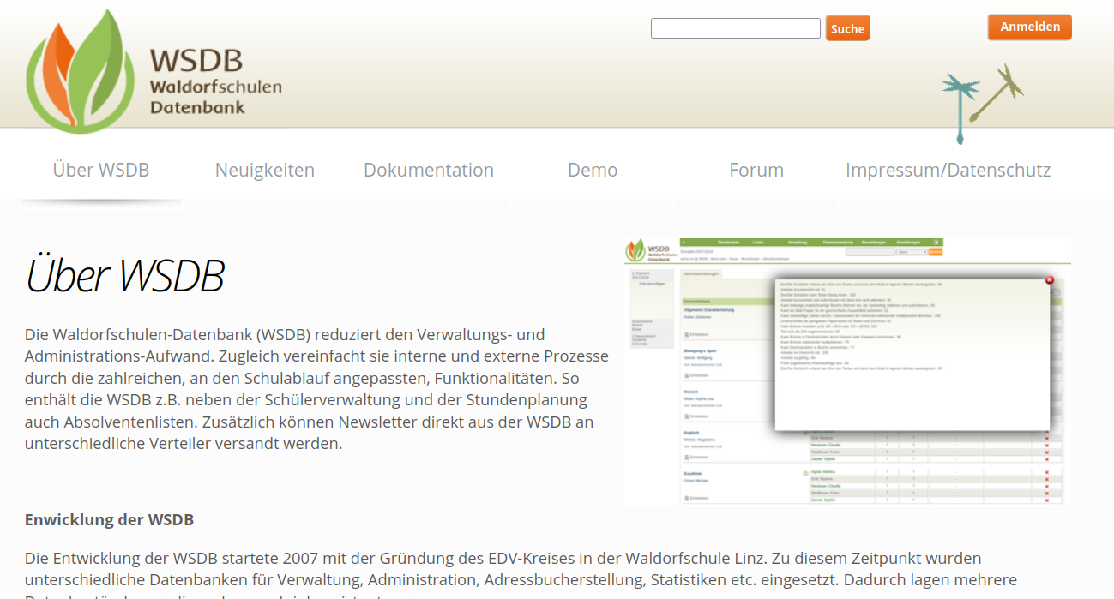Click the Anmelden login button
This screenshot has width=1114, height=599.
pyautogui.click(x=1029, y=27)
